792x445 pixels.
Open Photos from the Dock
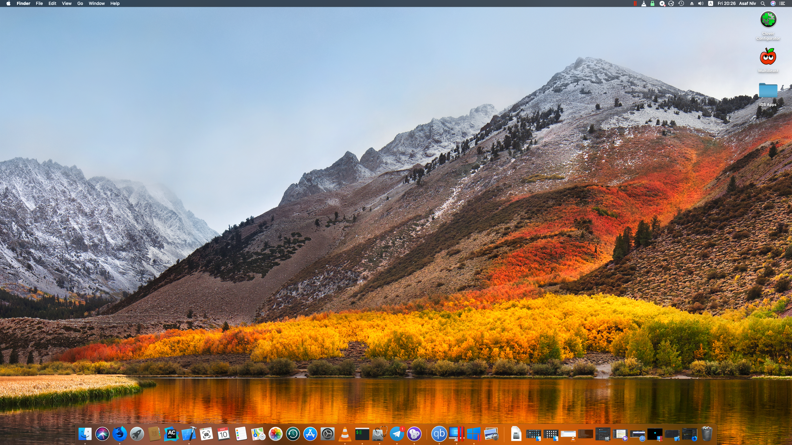click(x=276, y=434)
